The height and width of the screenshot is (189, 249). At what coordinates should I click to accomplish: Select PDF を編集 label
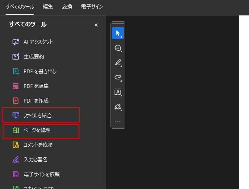click(36, 86)
